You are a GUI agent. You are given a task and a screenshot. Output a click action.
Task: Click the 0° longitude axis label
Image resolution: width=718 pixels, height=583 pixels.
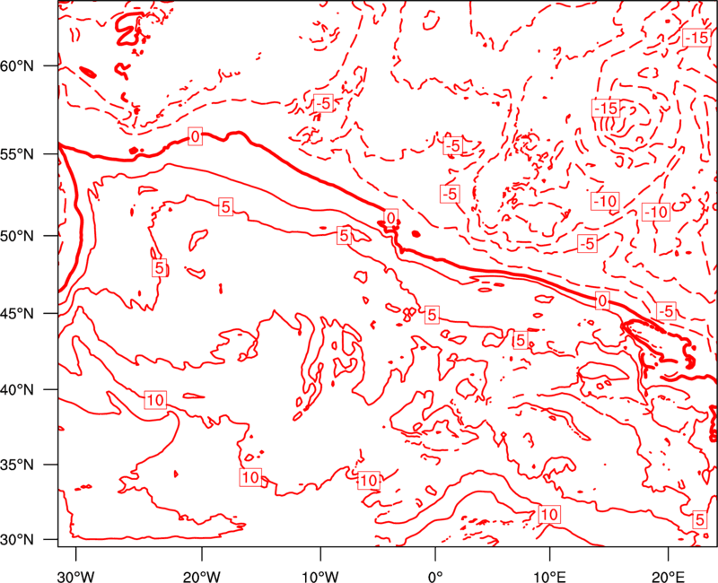[x=434, y=576]
